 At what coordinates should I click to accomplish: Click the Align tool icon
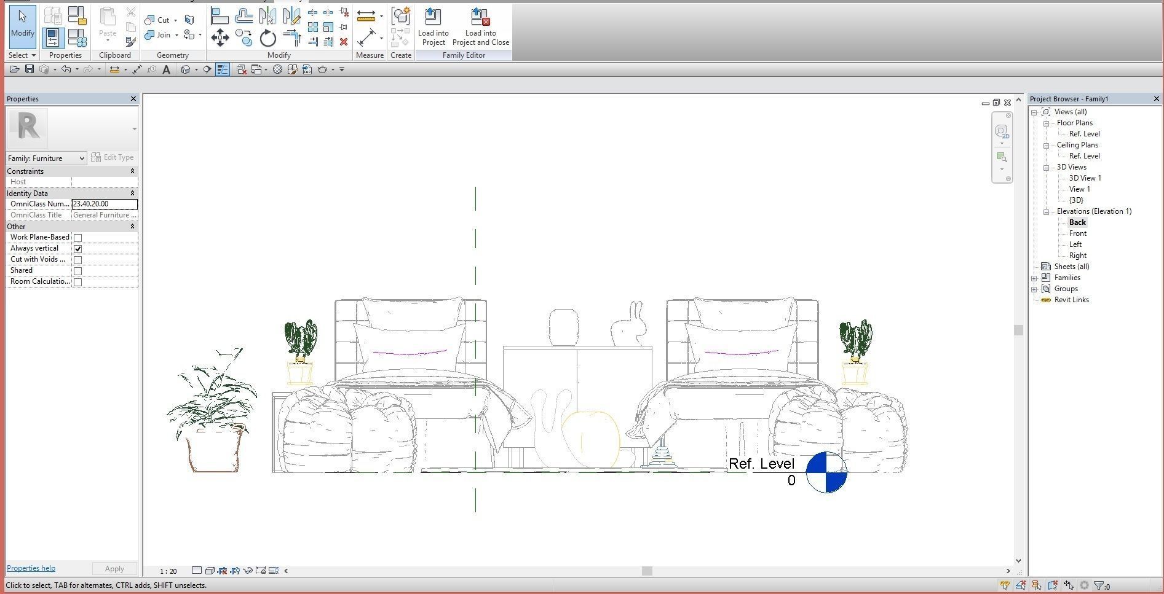pos(220,16)
